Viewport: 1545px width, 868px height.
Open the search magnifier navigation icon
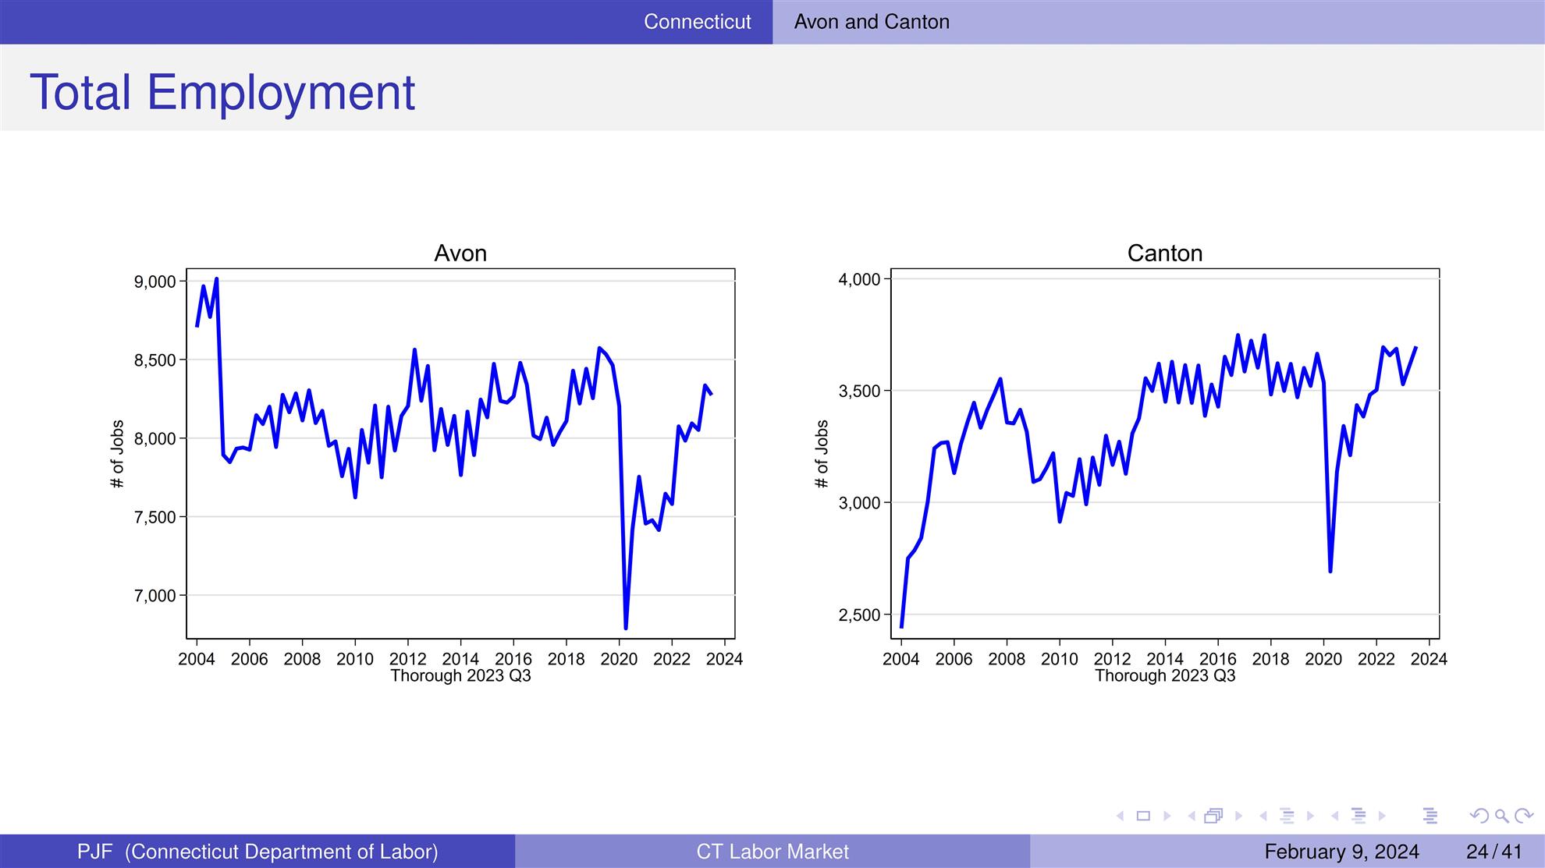1501,817
